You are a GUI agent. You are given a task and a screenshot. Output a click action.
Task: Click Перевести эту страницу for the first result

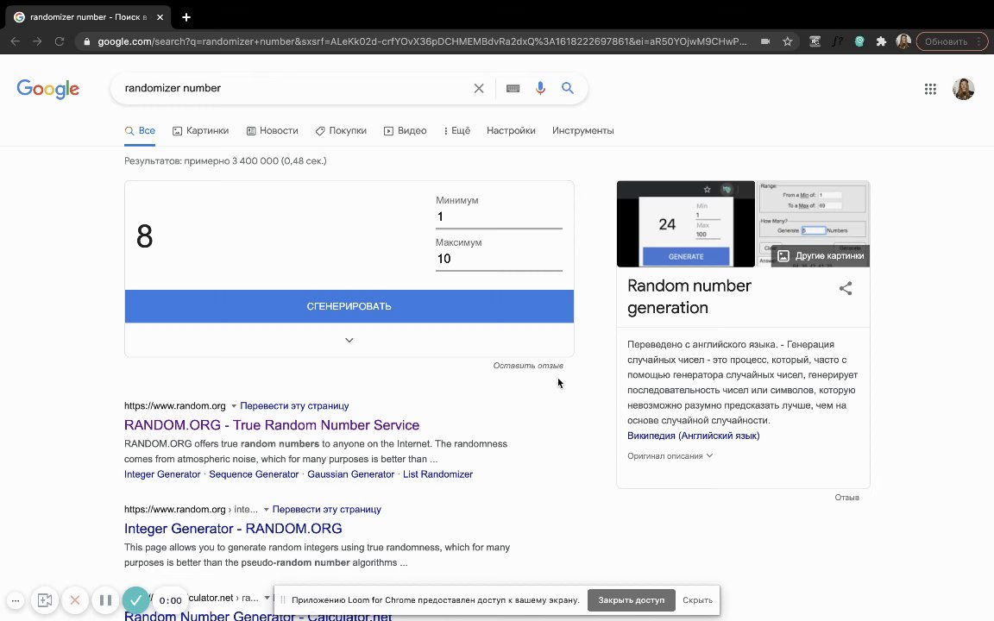[x=294, y=405]
